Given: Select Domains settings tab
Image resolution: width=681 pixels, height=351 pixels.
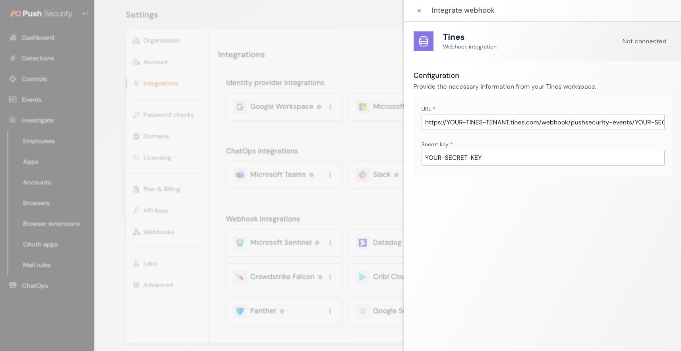Looking at the screenshot, I should [x=156, y=136].
